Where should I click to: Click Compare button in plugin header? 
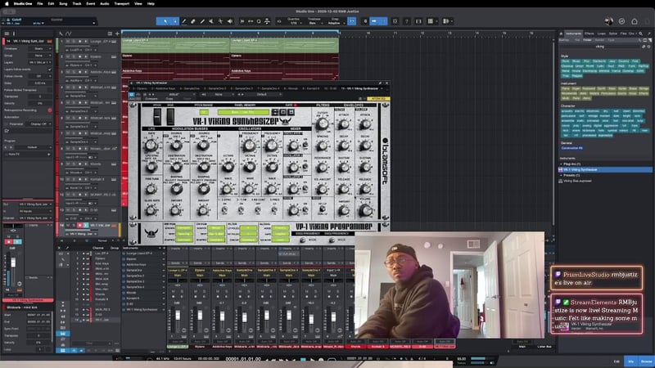(151, 99)
